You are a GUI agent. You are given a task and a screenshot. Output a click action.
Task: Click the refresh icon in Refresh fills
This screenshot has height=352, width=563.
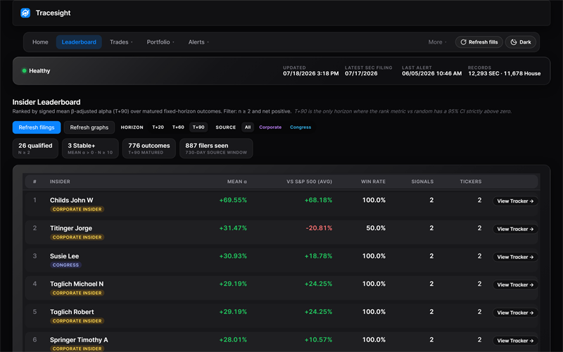pyautogui.click(x=463, y=42)
